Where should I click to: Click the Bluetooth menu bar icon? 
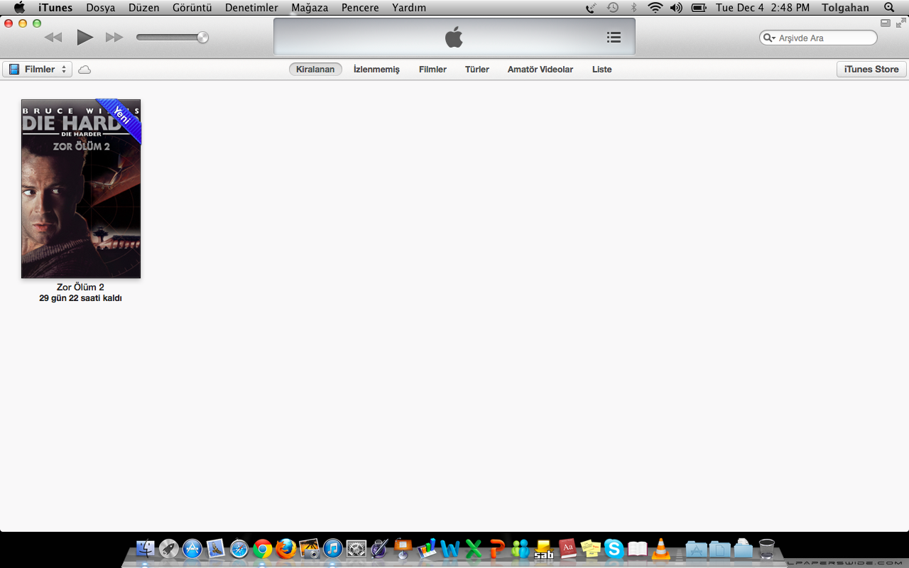pyautogui.click(x=634, y=8)
